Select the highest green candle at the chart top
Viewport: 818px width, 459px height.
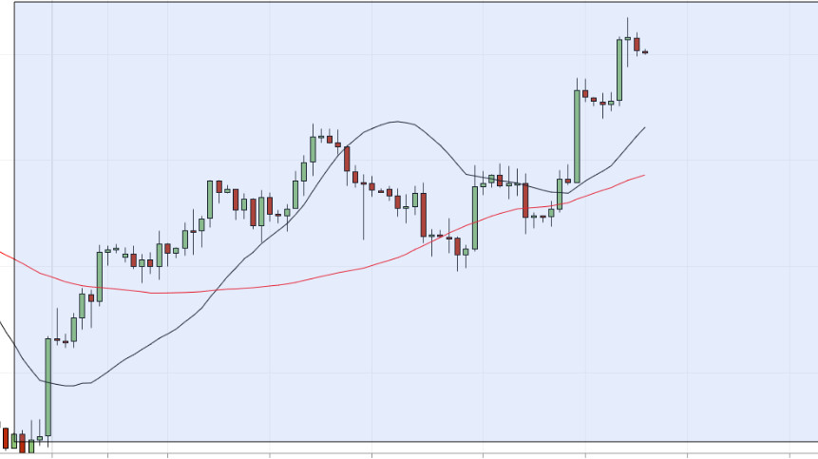[x=619, y=68]
